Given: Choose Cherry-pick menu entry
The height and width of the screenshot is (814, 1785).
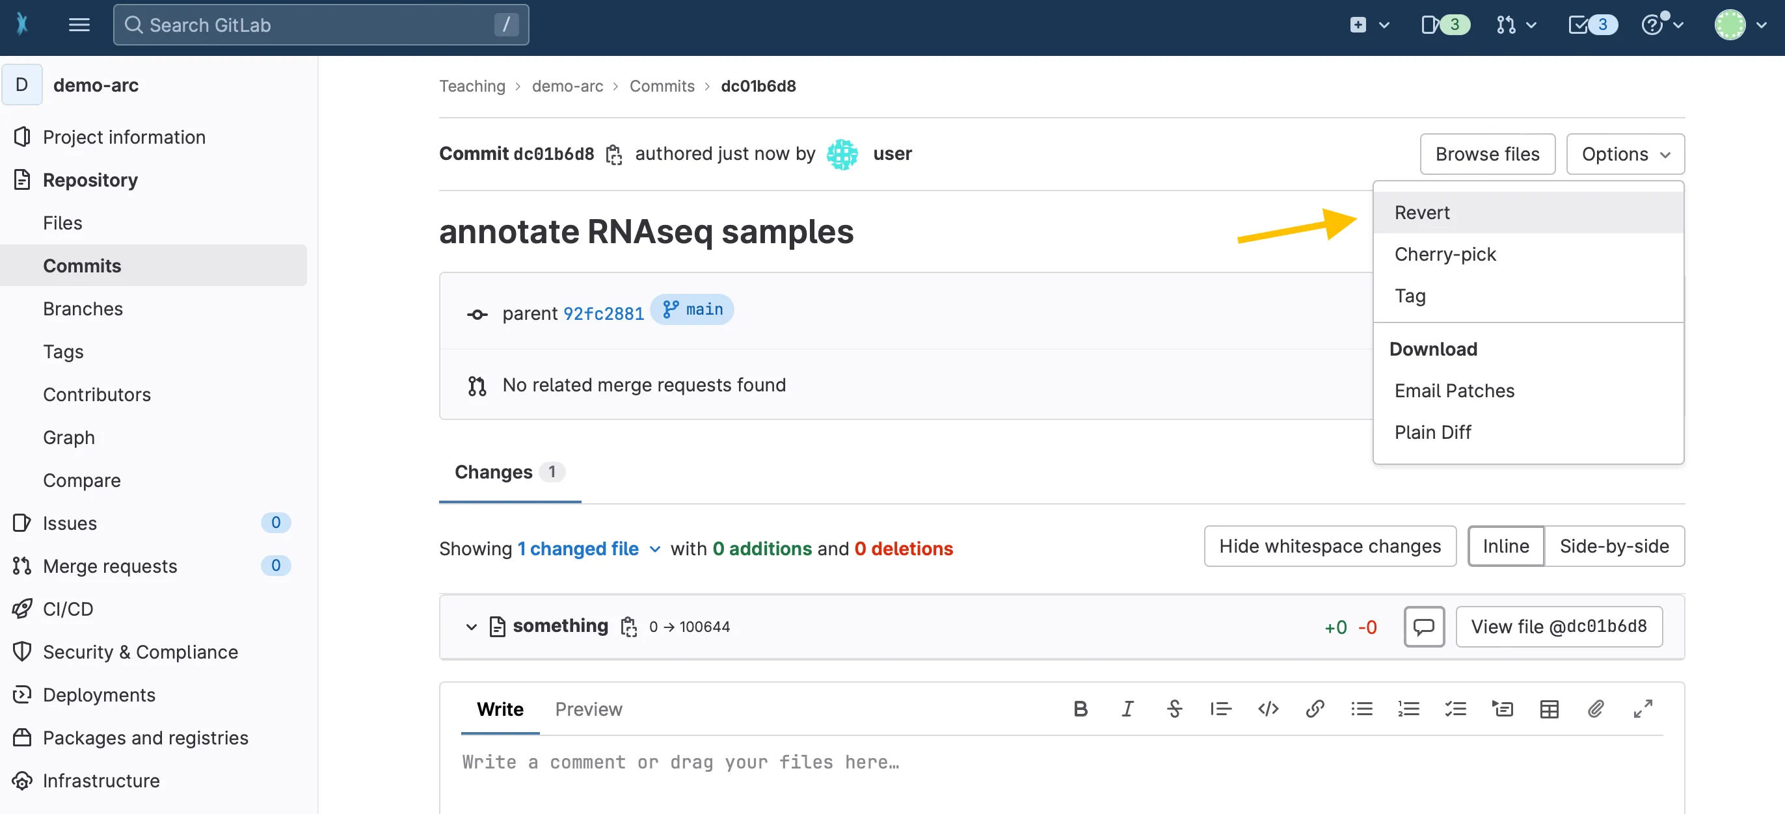Looking at the screenshot, I should point(1445,254).
